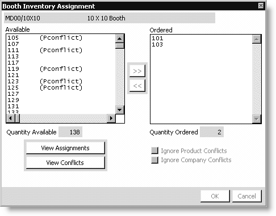Enable Ignore Company Conflicts checkbox

[154, 160]
